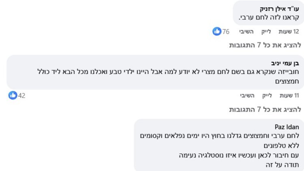Click the comment text קראנו לזה לחם ערבי
The height and width of the screenshot is (171, 304).
pyautogui.click(x=269, y=17)
